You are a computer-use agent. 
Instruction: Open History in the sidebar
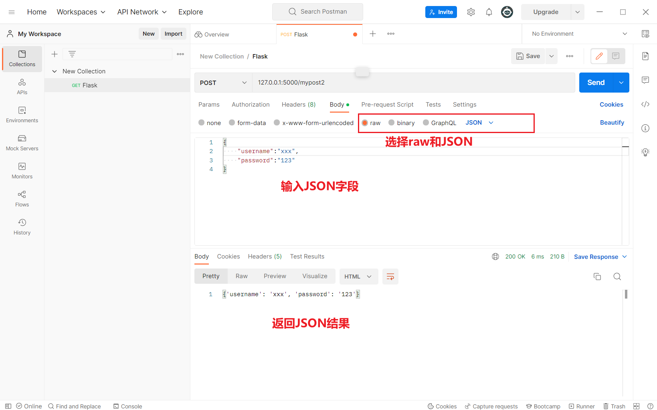22,227
